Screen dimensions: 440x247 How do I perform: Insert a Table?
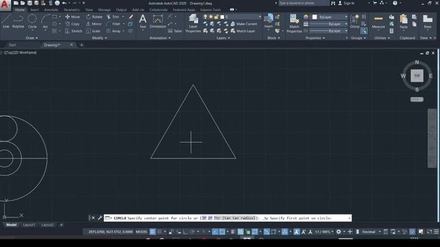click(x=175, y=31)
